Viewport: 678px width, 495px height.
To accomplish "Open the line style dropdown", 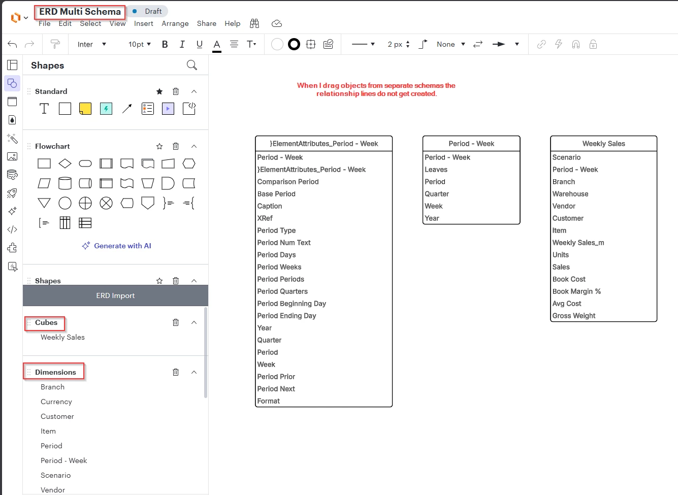I will pos(363,44).
